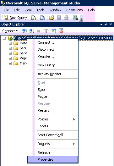Viewport: 114px width, 166px height.
Task: Click the Databases folder icon
Action: tap(16, 43)
